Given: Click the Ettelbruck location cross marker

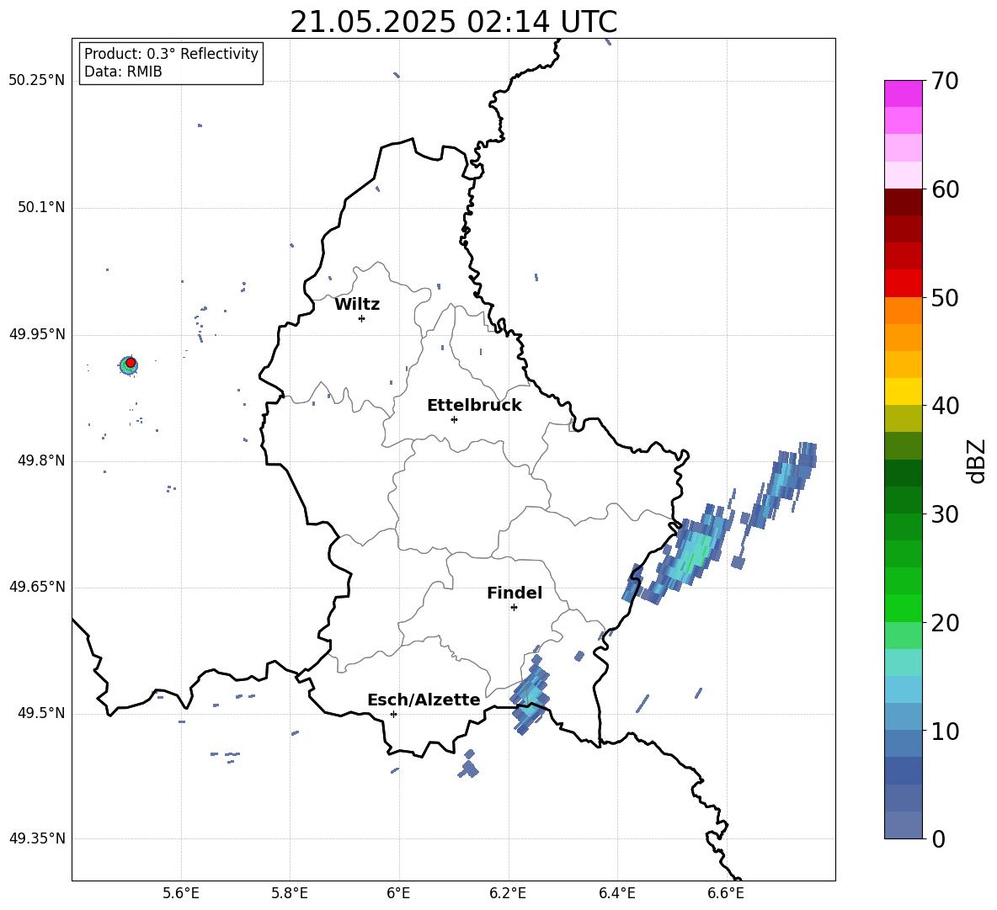Looking at the screenshot, I should point(454,419).
